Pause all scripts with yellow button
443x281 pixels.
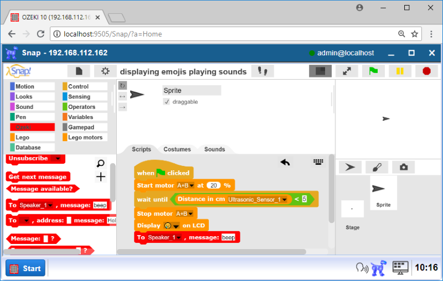pos(400,71)
